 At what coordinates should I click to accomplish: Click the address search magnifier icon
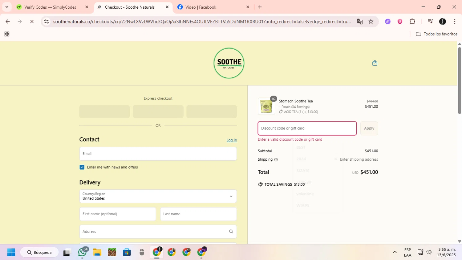231,232
